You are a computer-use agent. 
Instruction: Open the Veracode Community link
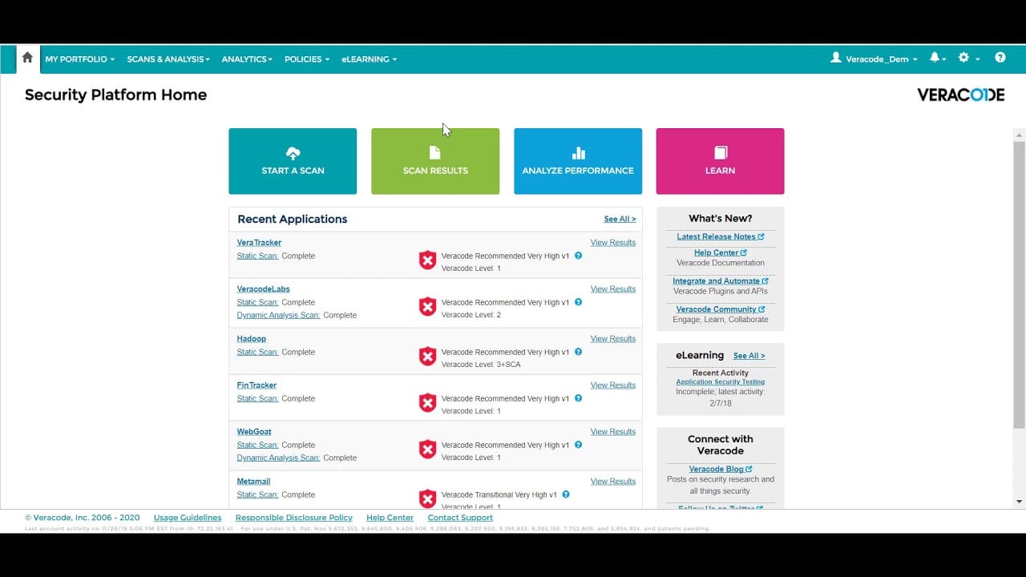(721, 309)
